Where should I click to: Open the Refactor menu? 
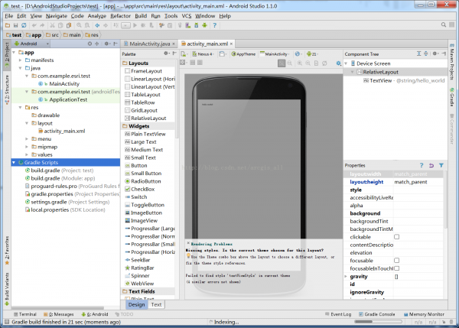click(x=120, y=16)
